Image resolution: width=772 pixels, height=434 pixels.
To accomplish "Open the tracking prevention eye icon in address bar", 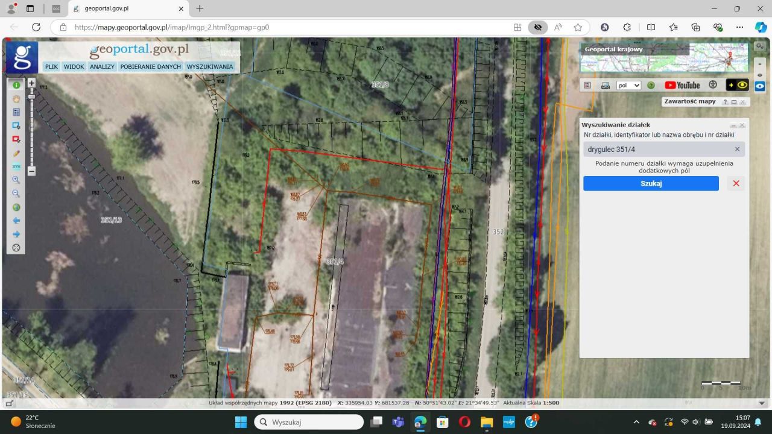I will pyautogui.click(x=537, y=27).
